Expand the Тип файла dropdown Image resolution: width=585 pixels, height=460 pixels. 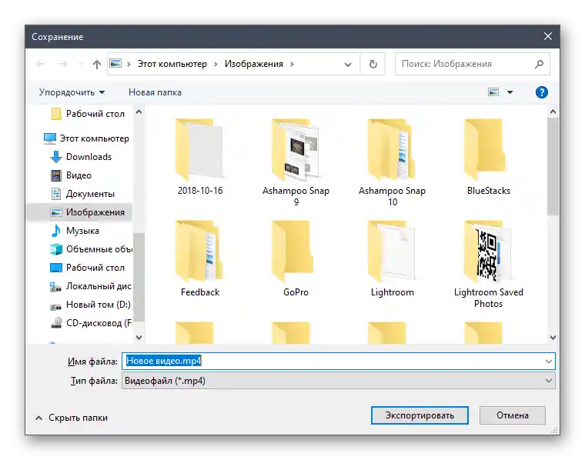pyautogui.click(x=548, y=381)
